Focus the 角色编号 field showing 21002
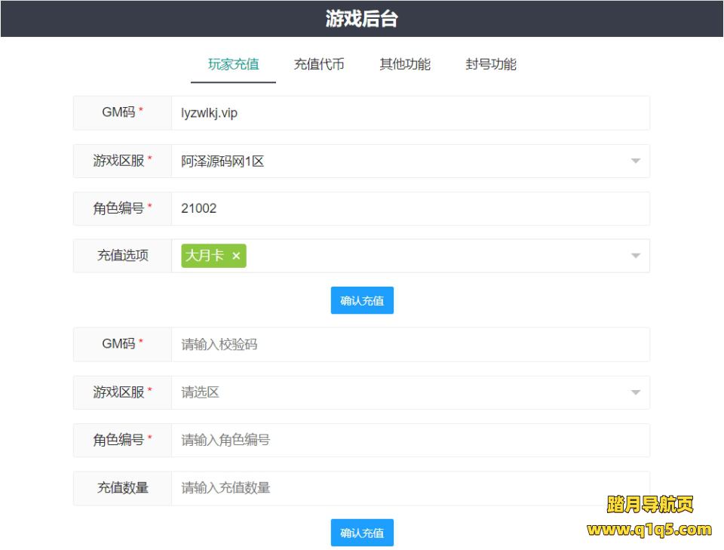This screenshot has width=724, height=550. tap(410, 208)
